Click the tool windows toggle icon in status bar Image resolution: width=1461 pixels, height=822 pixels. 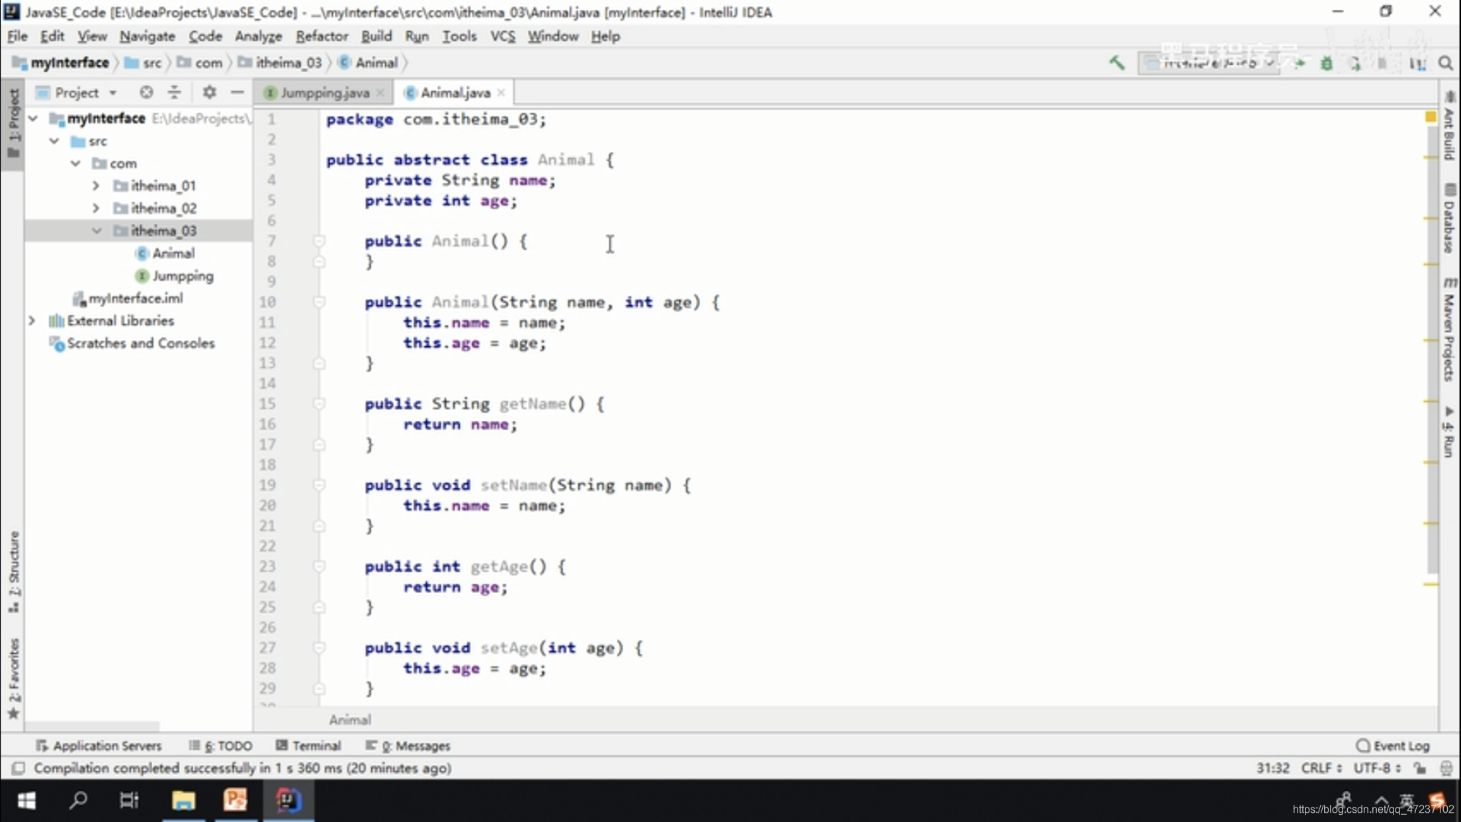[x=19, y=768]
